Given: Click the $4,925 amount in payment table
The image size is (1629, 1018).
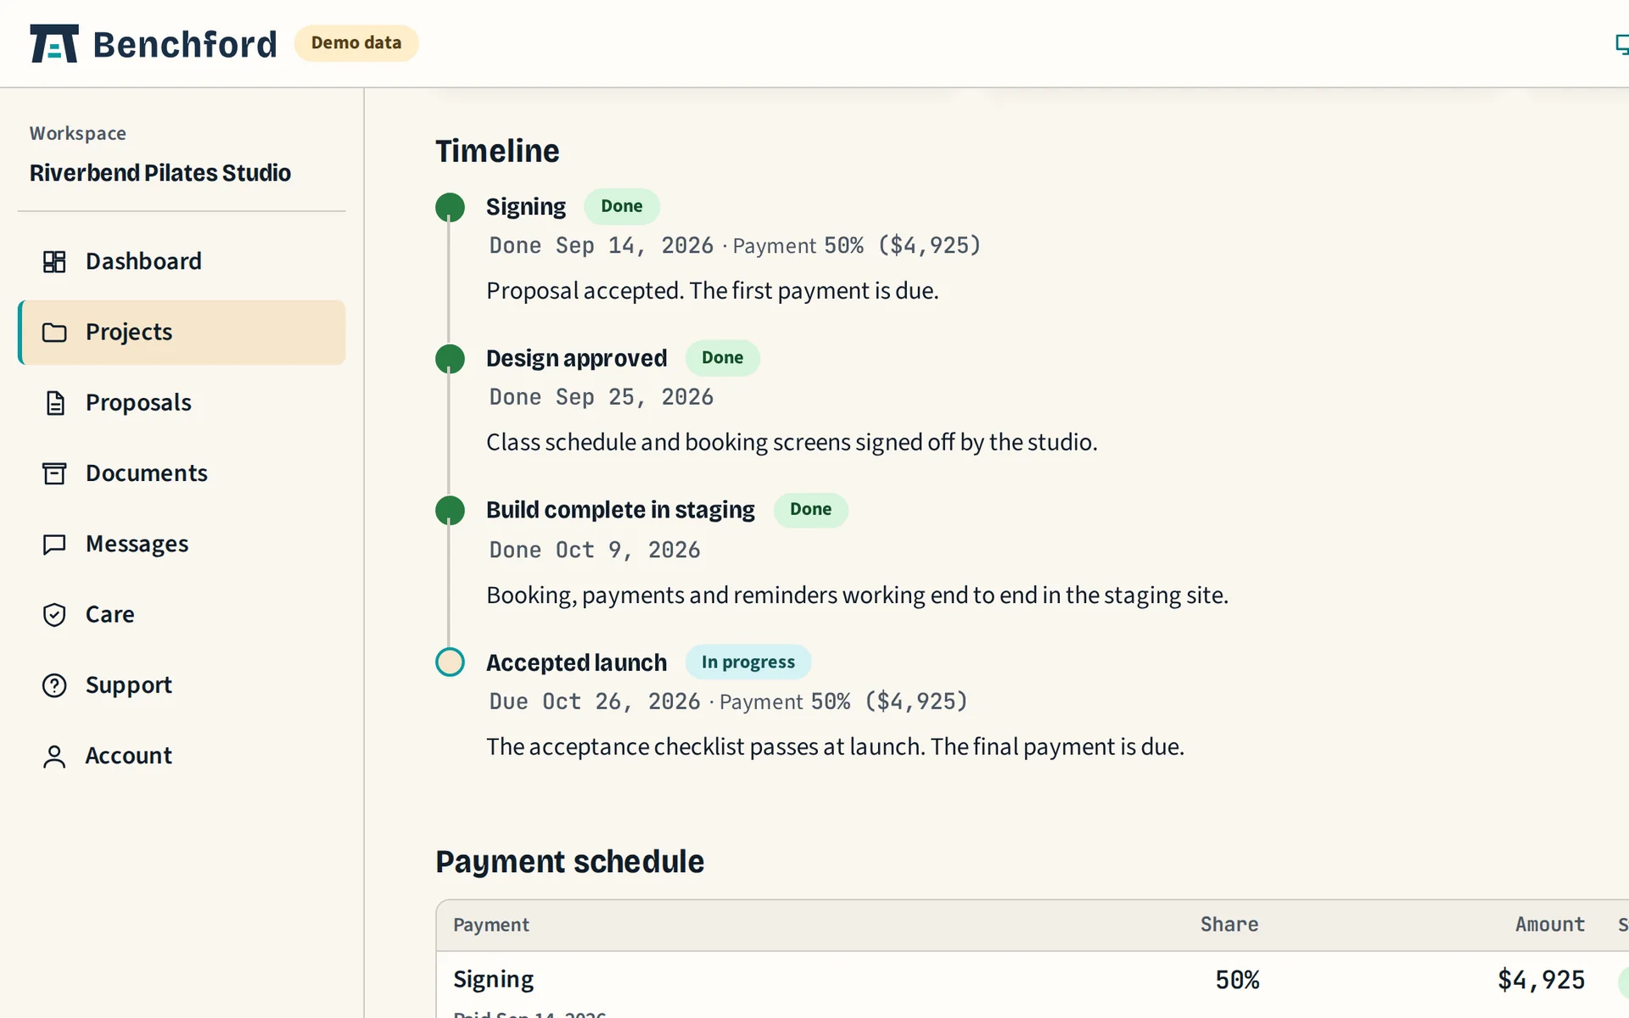Looking at the screenshot, I should pyautogui.click(x=1541, y=981).
